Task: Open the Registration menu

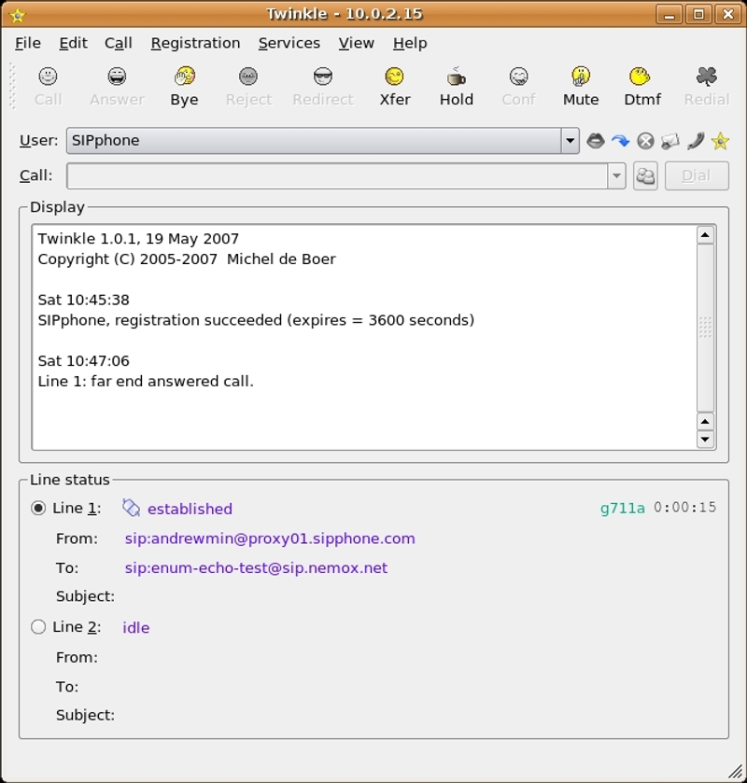Action: (195, 44)
